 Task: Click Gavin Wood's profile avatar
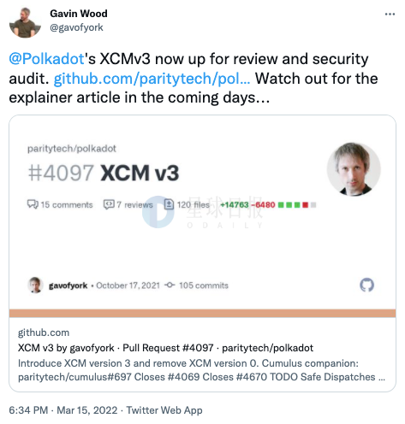25,23
